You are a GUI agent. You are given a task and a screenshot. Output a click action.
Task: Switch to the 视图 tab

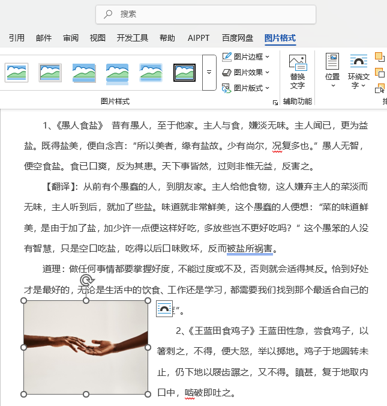[x=98, y=38]
